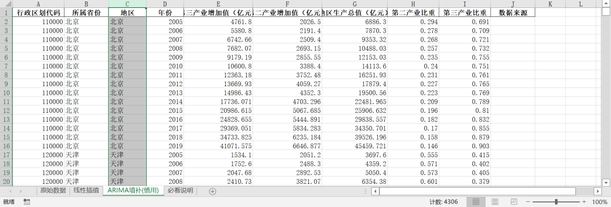Click the zoom out minus button

[x=528, y=202]
